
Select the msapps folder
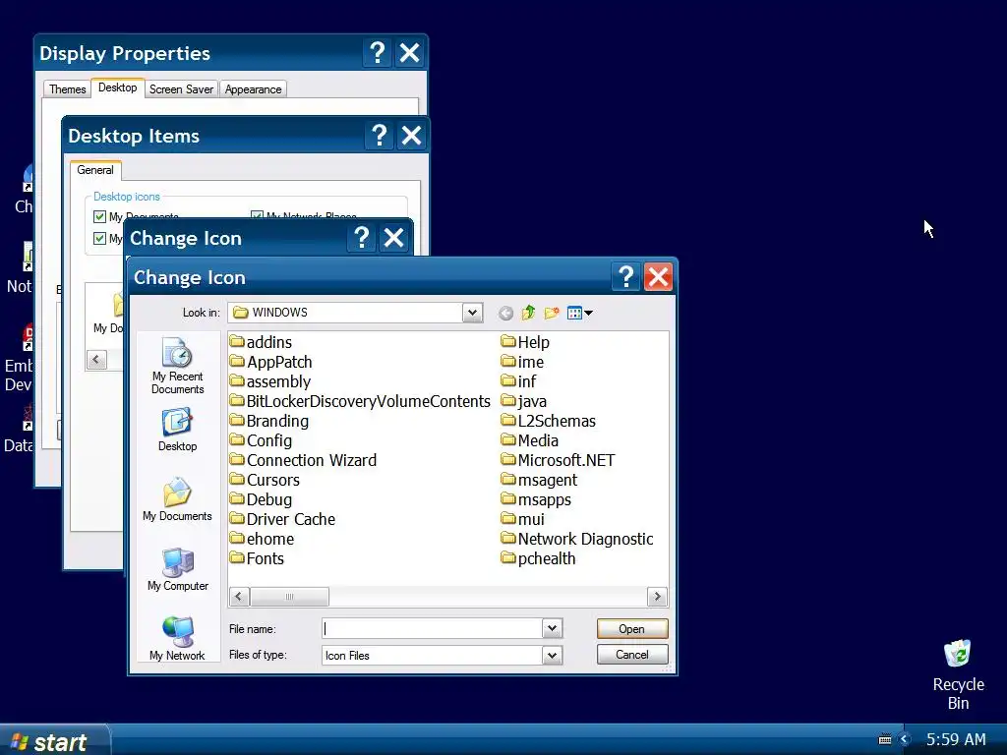point(536,499)
